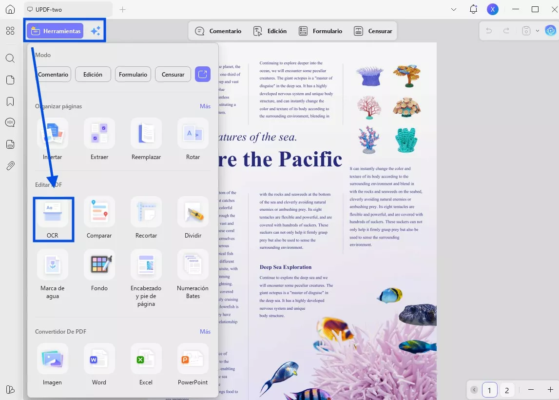Click the purple share/export mode button
This screenshot has width=559, height=400.
(x=202, y=74)
